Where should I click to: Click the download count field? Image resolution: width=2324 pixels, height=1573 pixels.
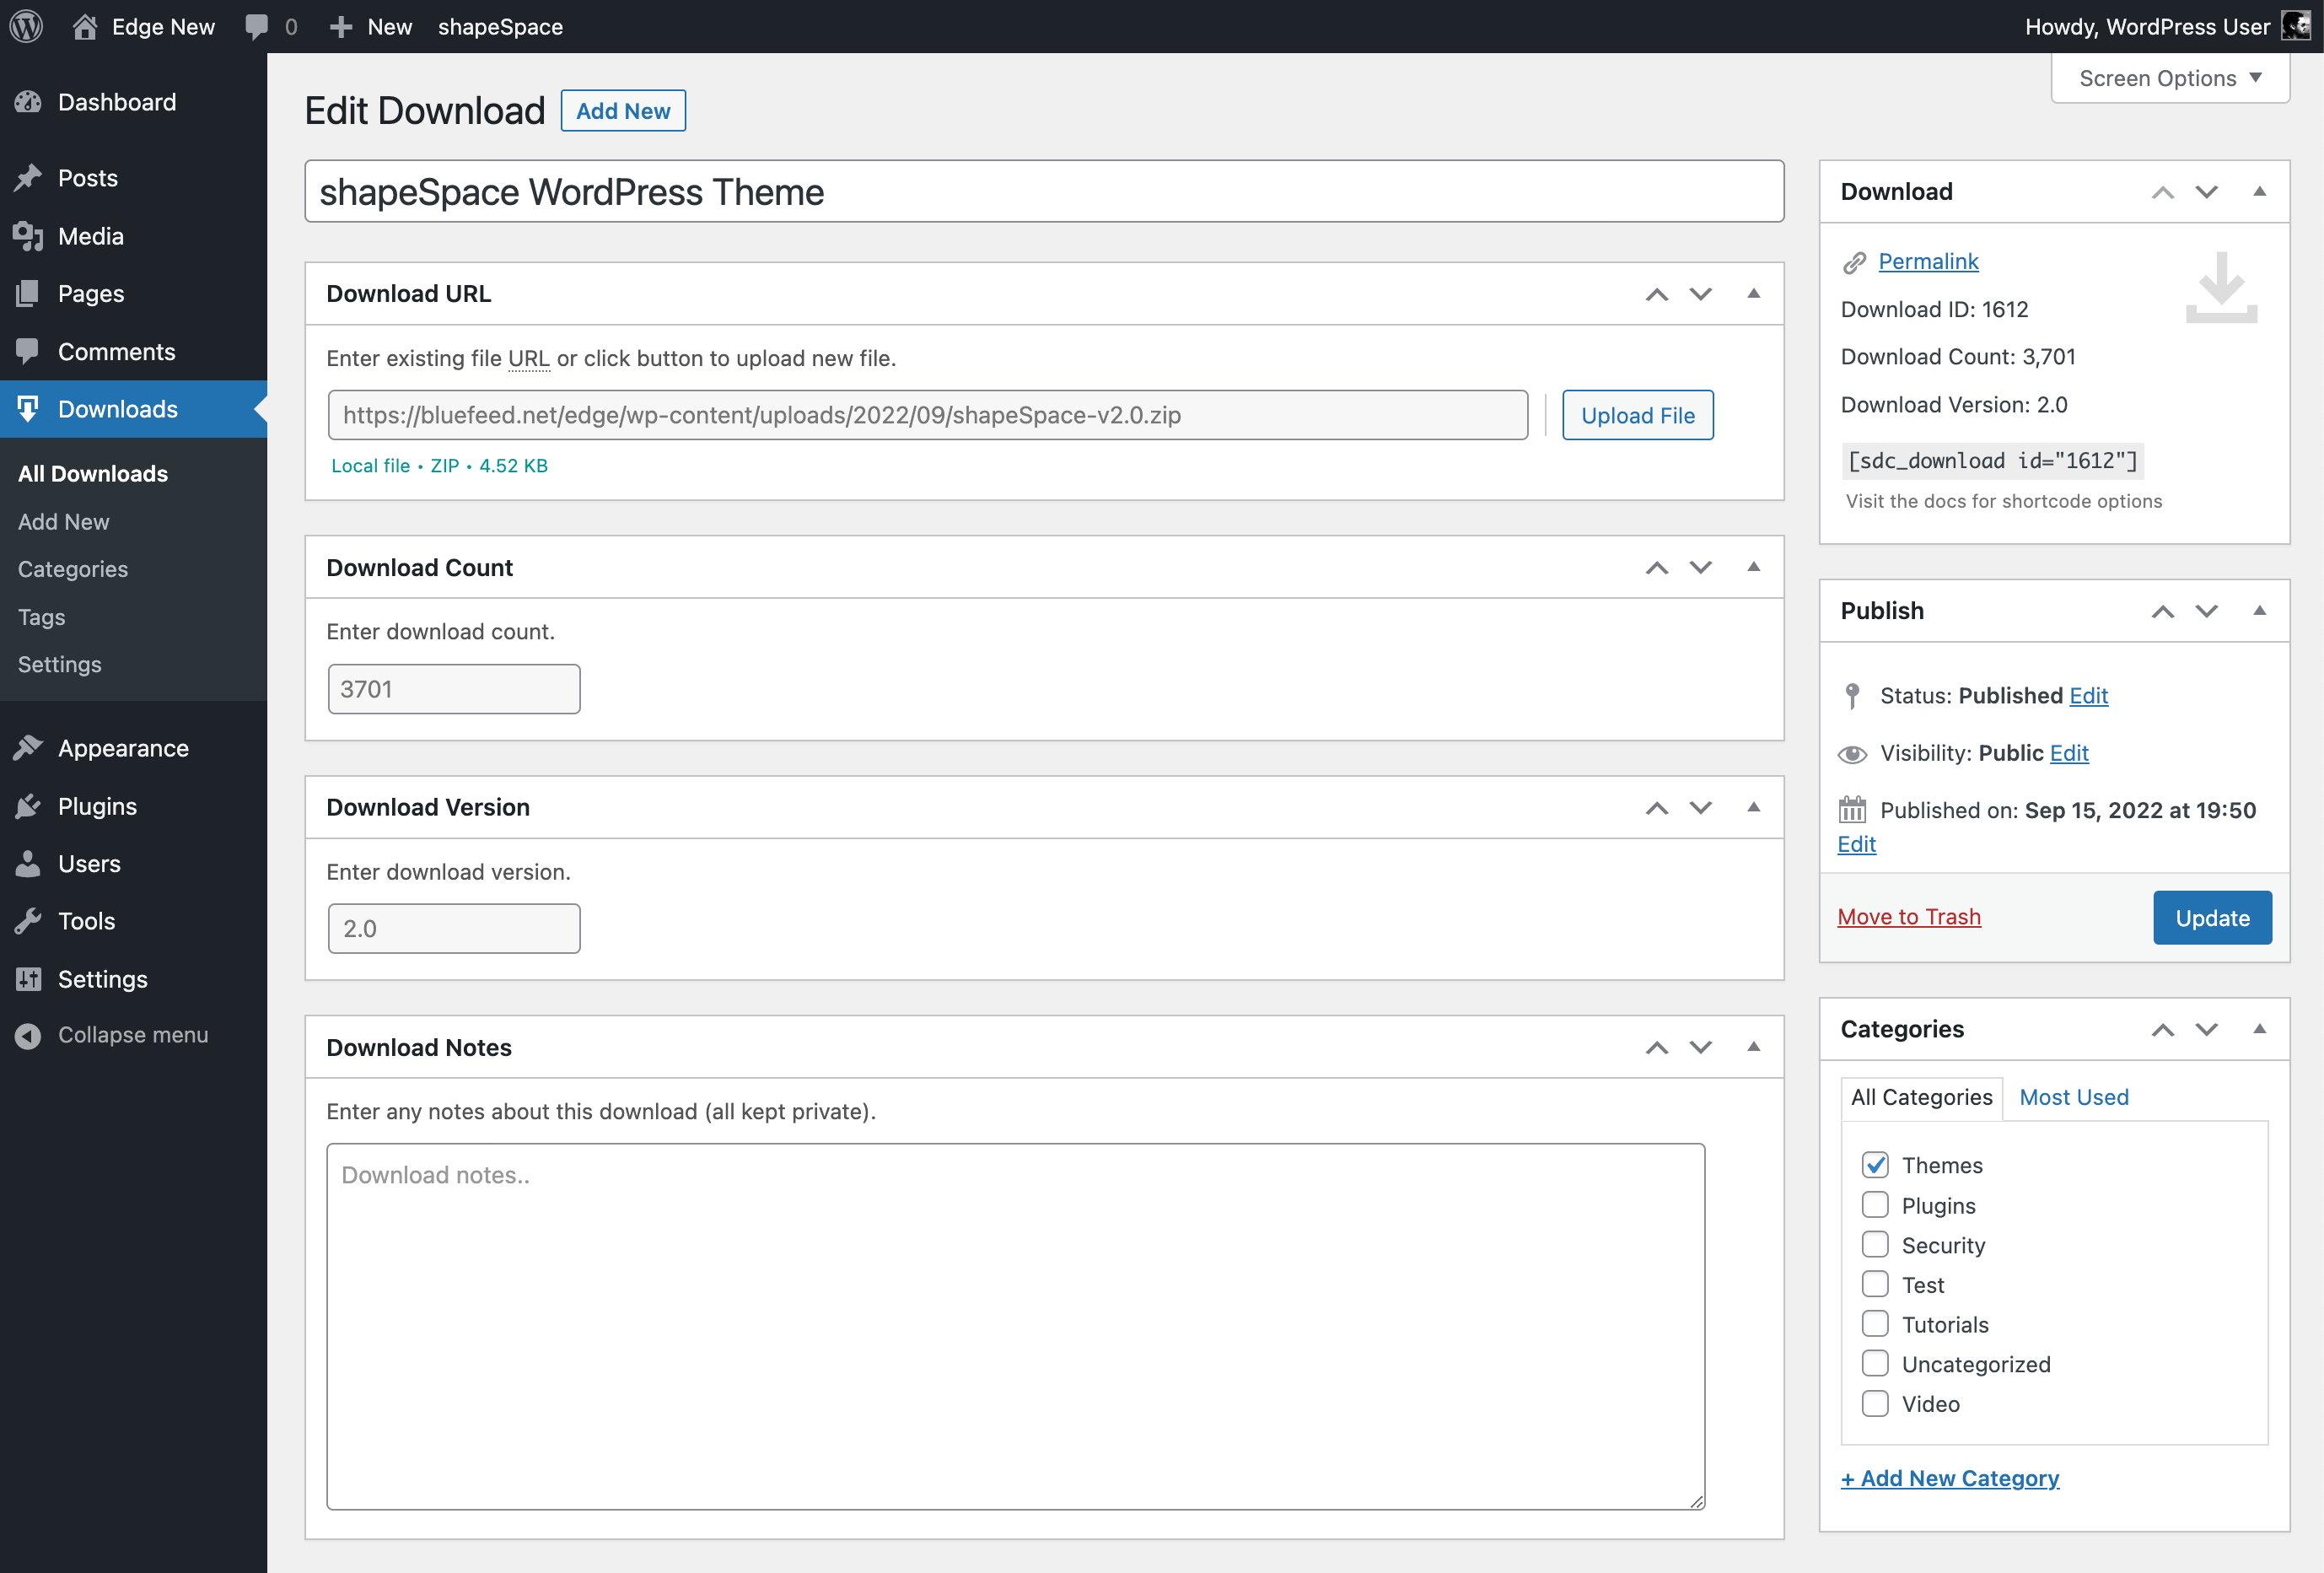pos(454,689)
